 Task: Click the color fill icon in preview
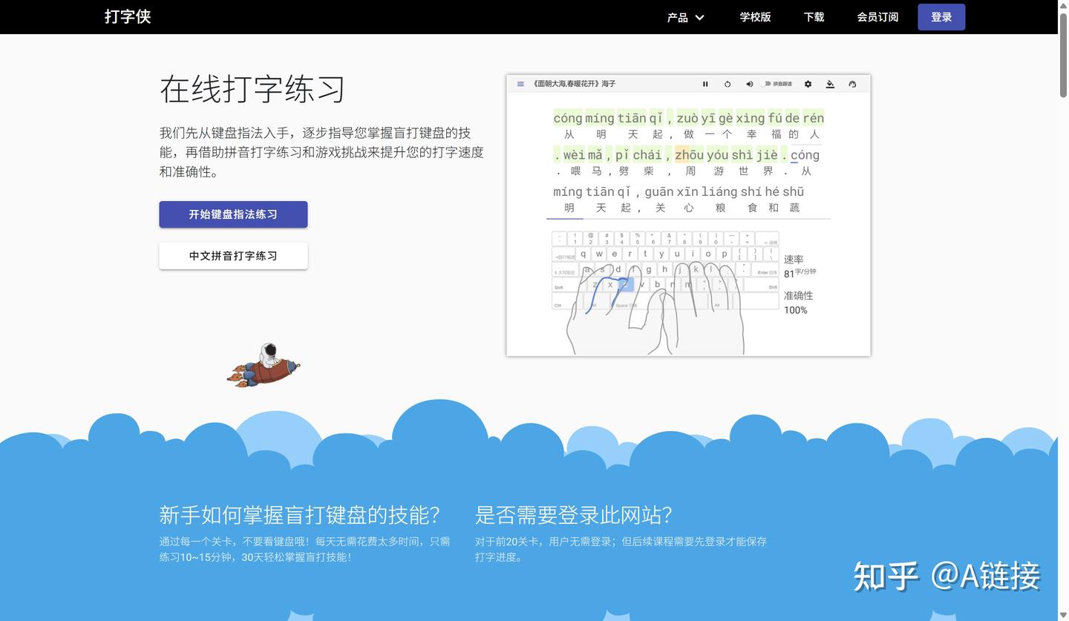(830, 84)
